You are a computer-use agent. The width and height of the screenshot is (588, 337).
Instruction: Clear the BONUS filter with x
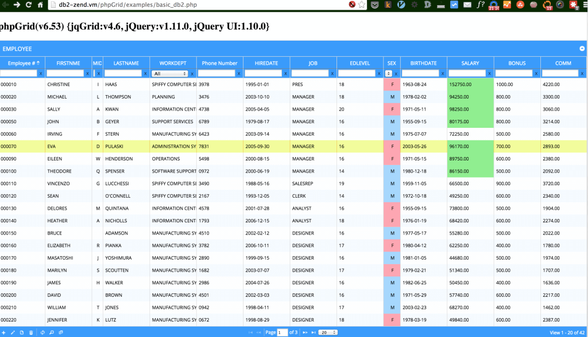pos(536,74)
